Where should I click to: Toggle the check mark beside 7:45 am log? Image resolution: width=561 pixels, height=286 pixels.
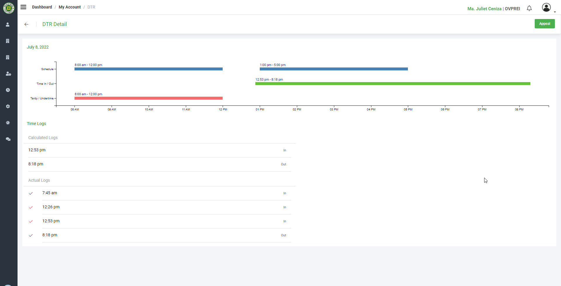31,193
